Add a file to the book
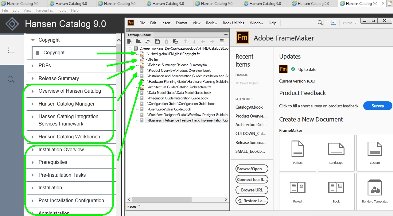Screen dimensions: 393x216 point(130,41)
